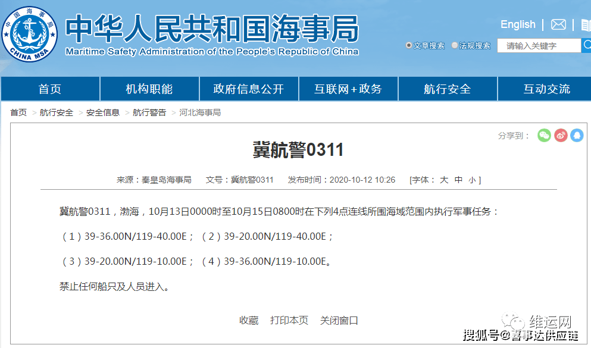Click the 收藏 link below article

pyautogui.click(x=249, y=321)
